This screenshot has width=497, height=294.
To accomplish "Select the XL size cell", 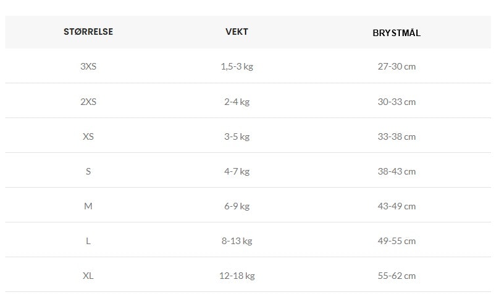I will (88, 276).
